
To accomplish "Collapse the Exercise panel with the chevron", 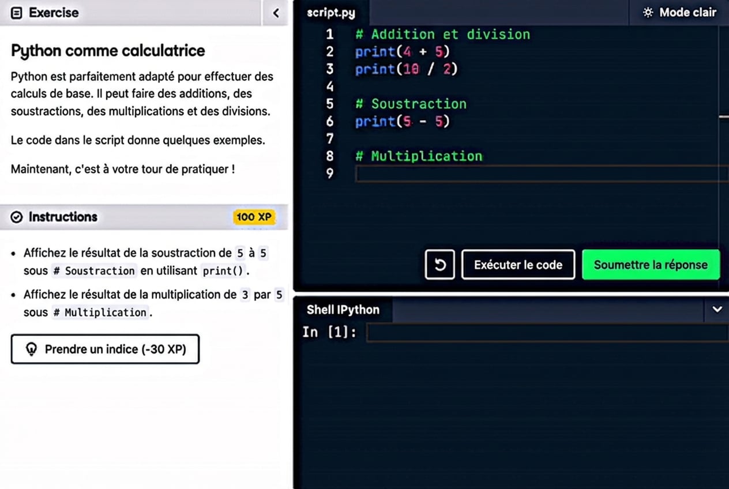I will click(x=276, y=13).
